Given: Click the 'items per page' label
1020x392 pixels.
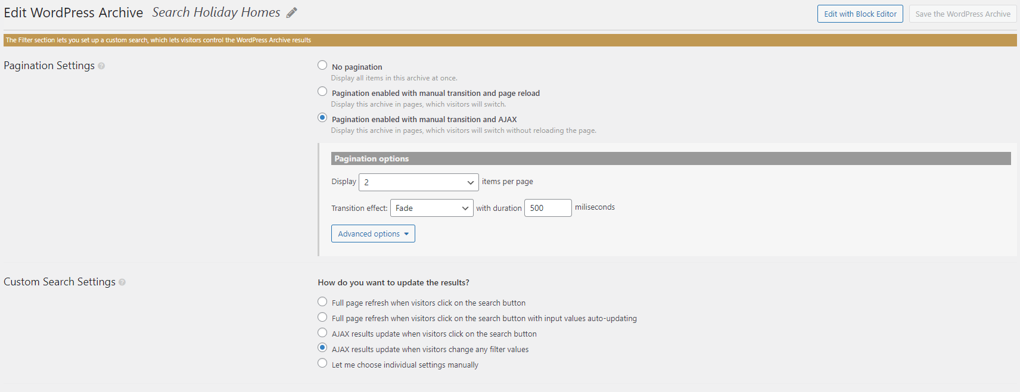Looking at the screenshot, I should pos(508,182).
